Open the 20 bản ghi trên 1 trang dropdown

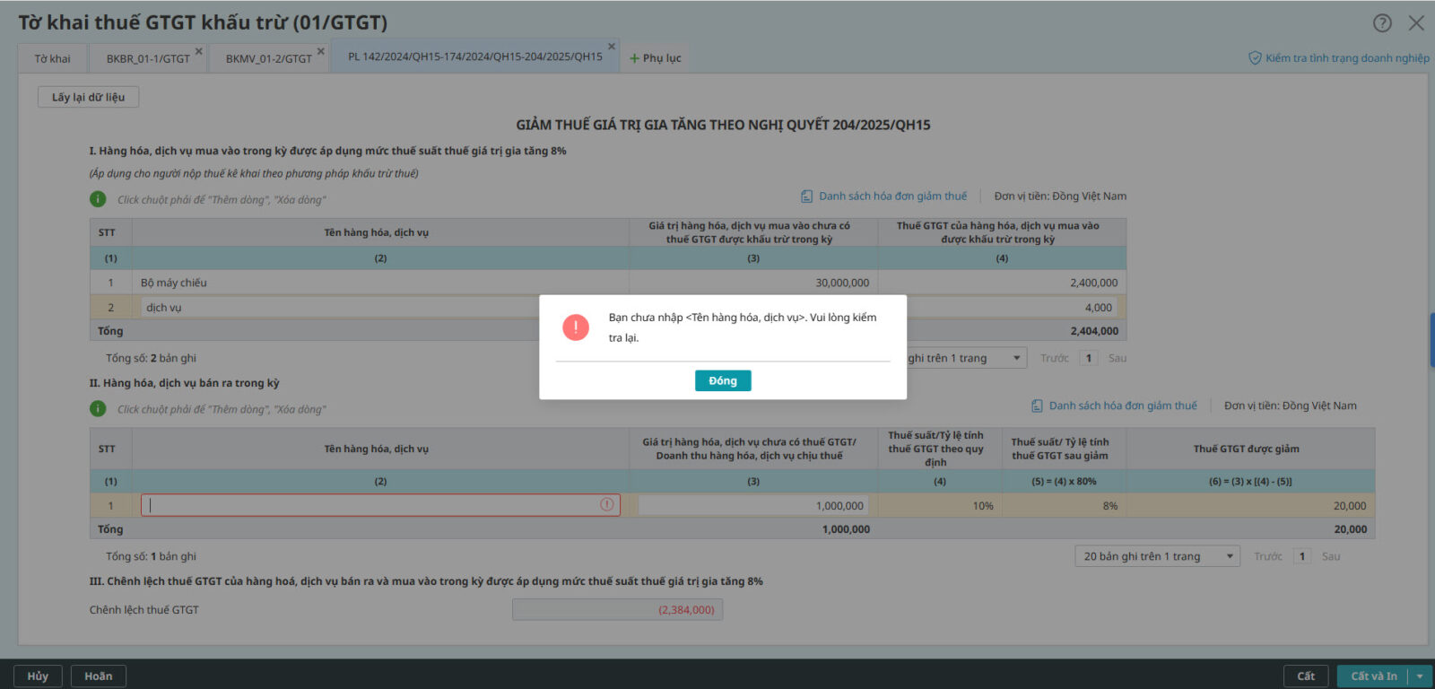(x=1157, y=556)
